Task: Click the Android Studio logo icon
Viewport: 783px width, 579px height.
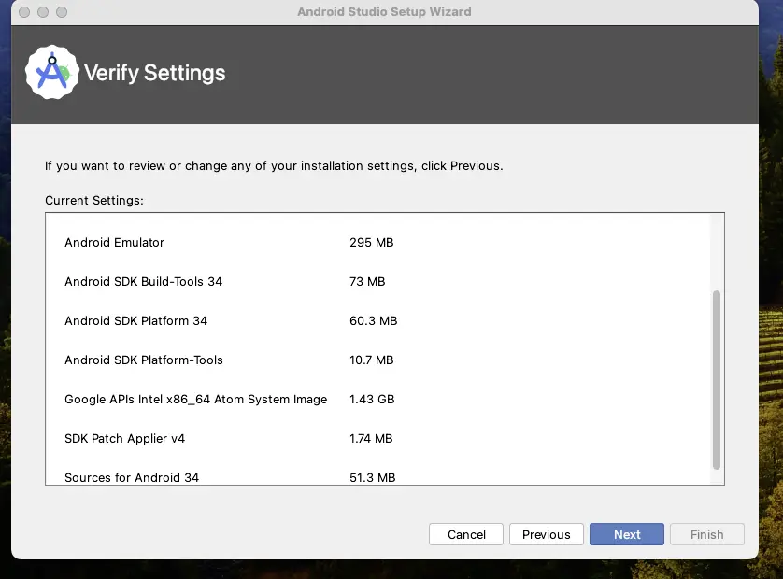Action: point(52,73)
